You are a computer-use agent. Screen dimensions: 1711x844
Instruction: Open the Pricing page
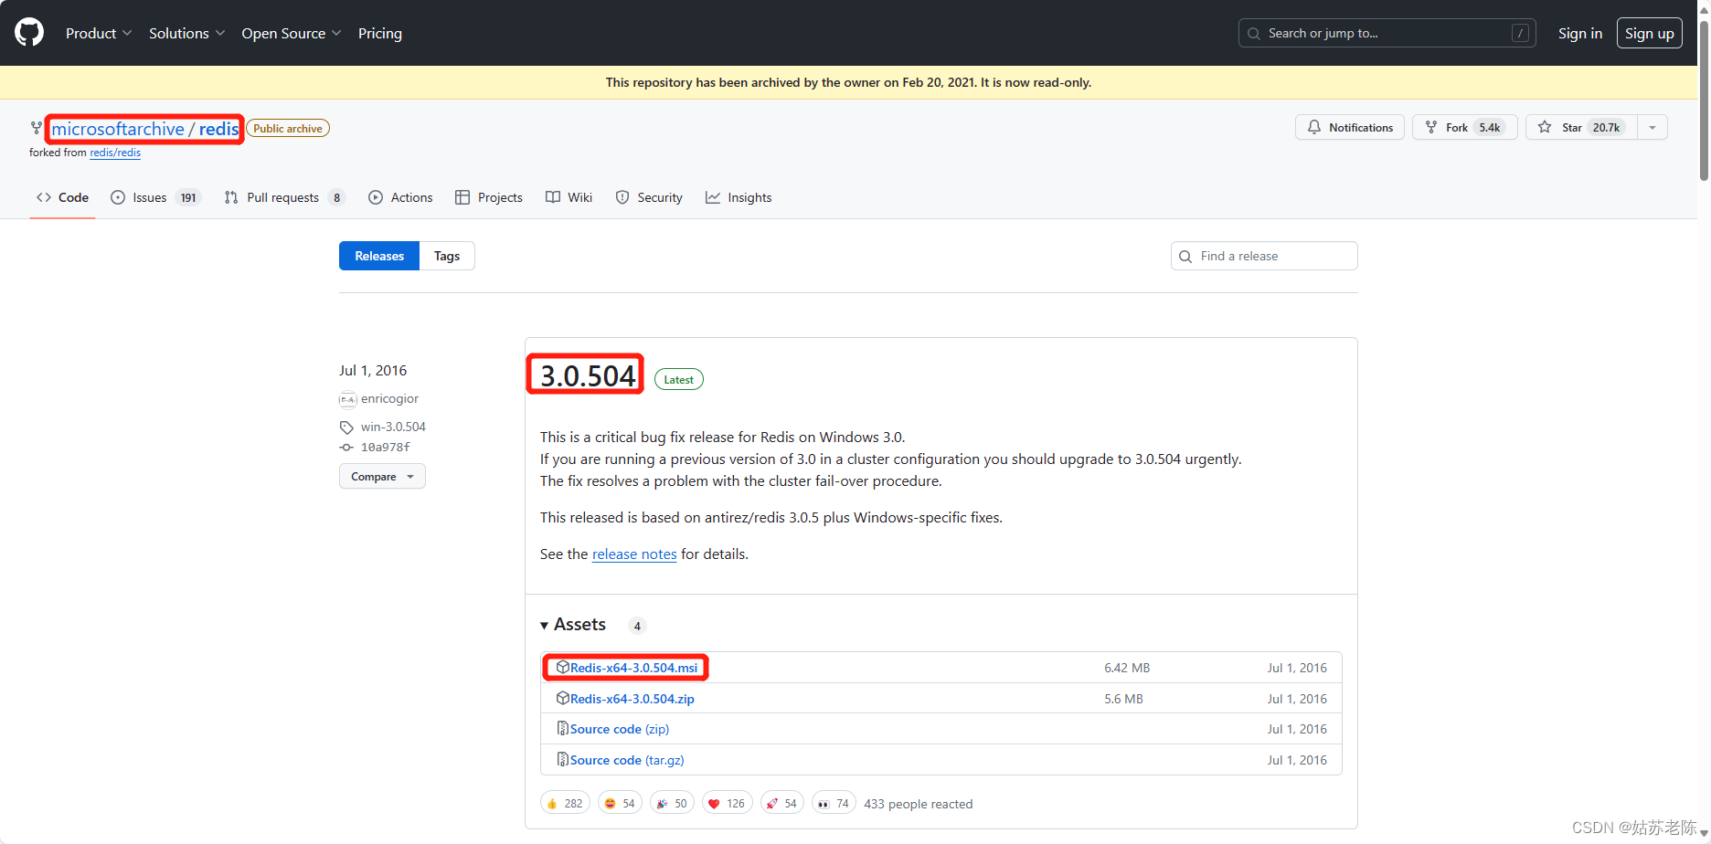click(380, 33)
